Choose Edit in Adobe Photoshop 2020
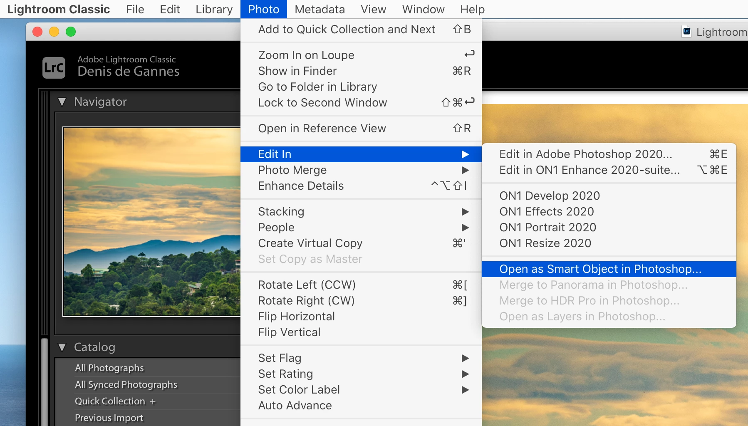This screenshot has height=426, width=748. point(609,154)
